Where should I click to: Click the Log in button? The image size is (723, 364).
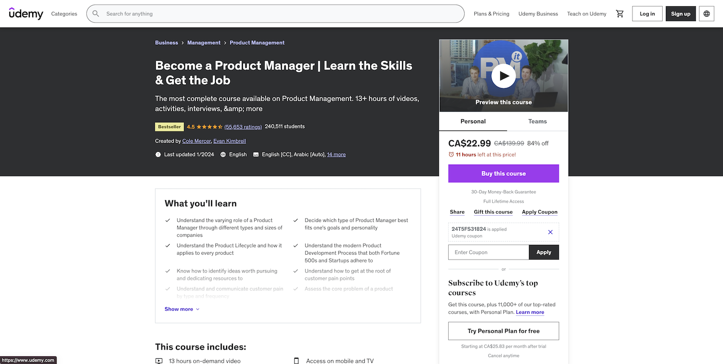tap(647, 13)
